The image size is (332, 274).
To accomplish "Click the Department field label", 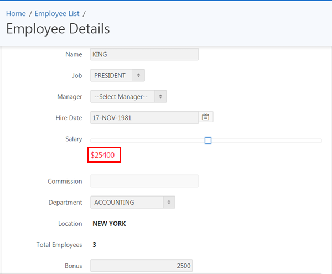I will pyautogui.click(x=65, y=203).
